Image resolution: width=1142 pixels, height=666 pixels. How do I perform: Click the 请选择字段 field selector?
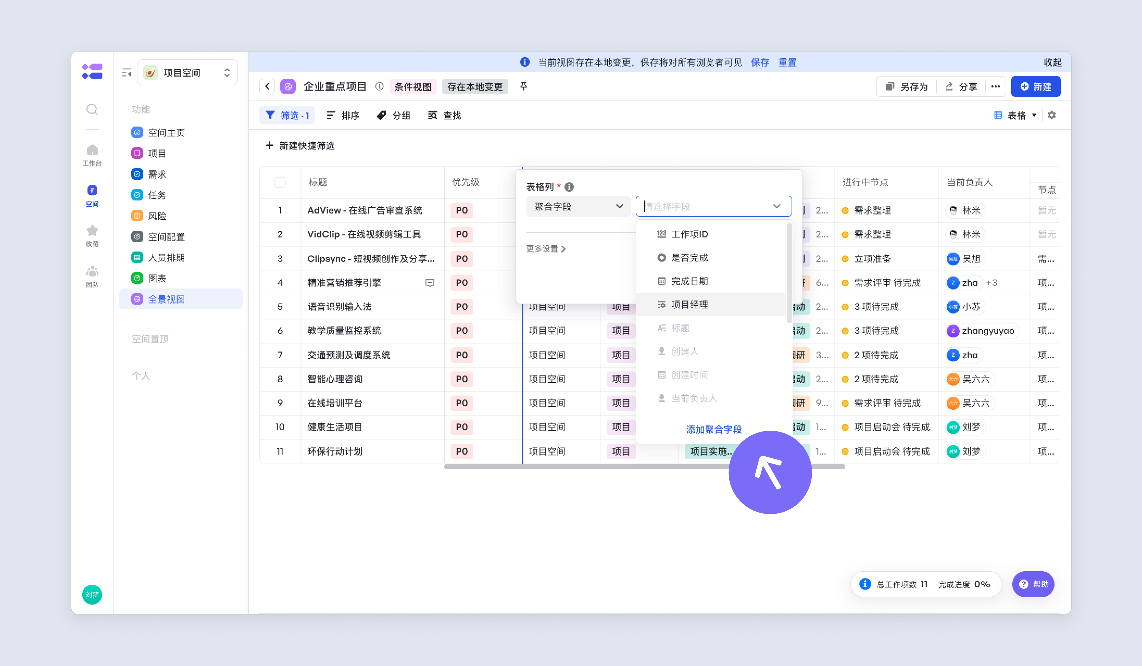713,207
